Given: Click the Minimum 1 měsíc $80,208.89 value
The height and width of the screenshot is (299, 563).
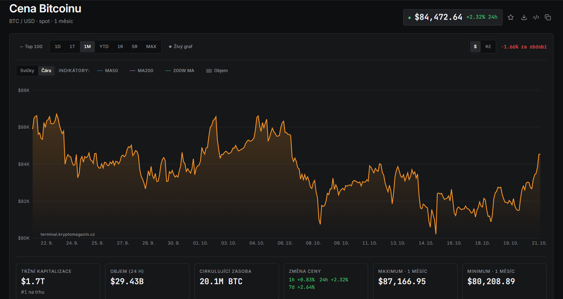Looking at the screenshot, I should [491, 281].
